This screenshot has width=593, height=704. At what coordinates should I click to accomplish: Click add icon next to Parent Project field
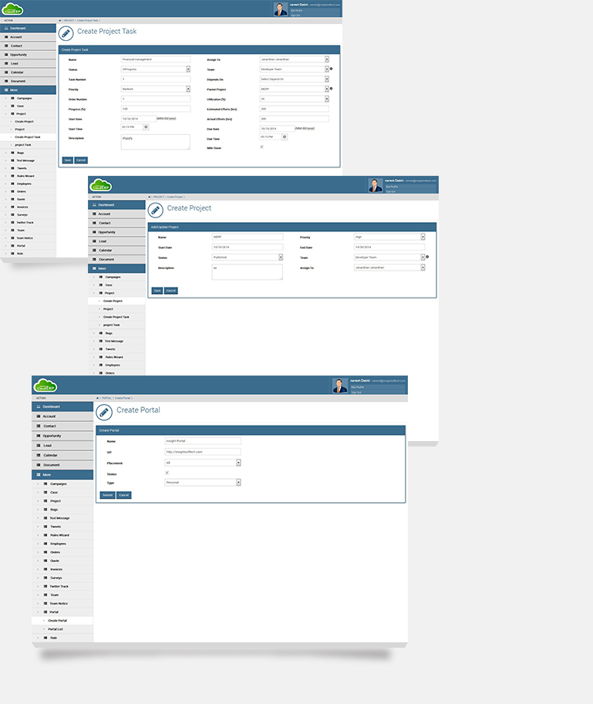pyautogui.click(x=332, y=89)
